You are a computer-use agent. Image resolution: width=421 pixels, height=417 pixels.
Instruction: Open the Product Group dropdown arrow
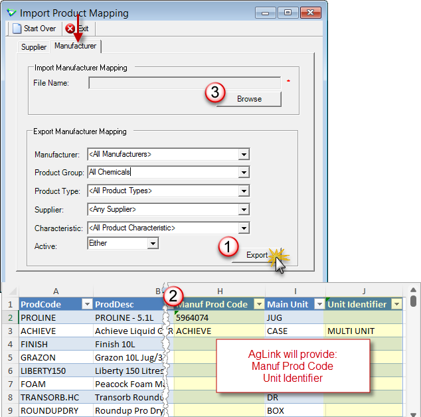pos(244,173)
